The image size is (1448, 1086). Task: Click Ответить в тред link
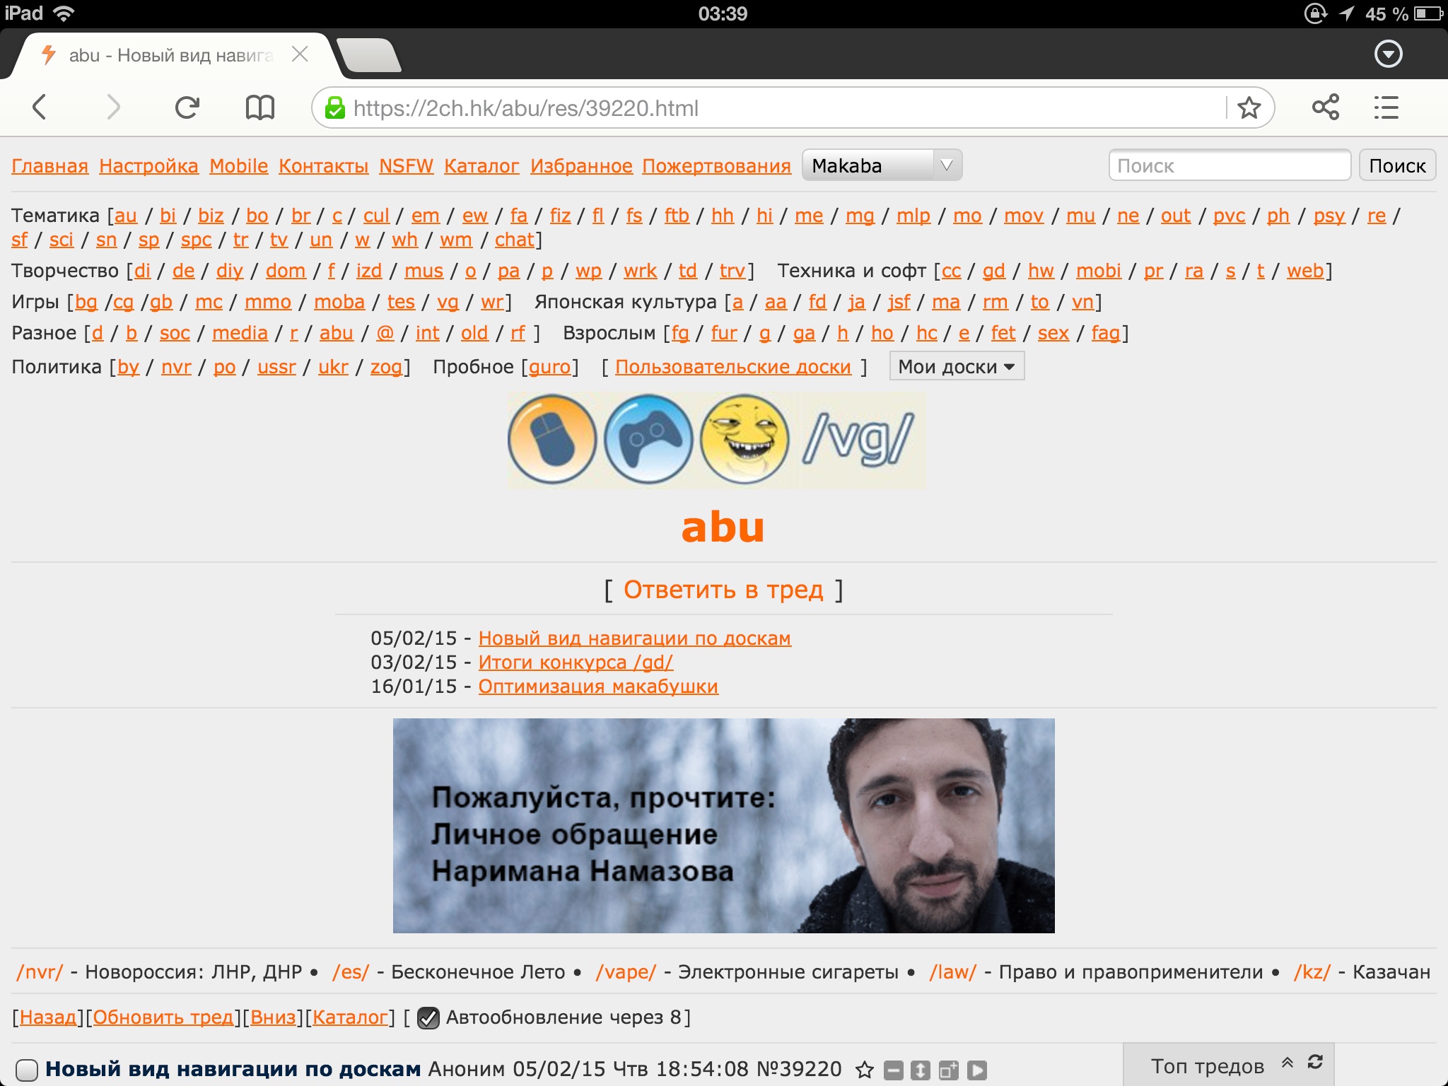pos(723,590)
